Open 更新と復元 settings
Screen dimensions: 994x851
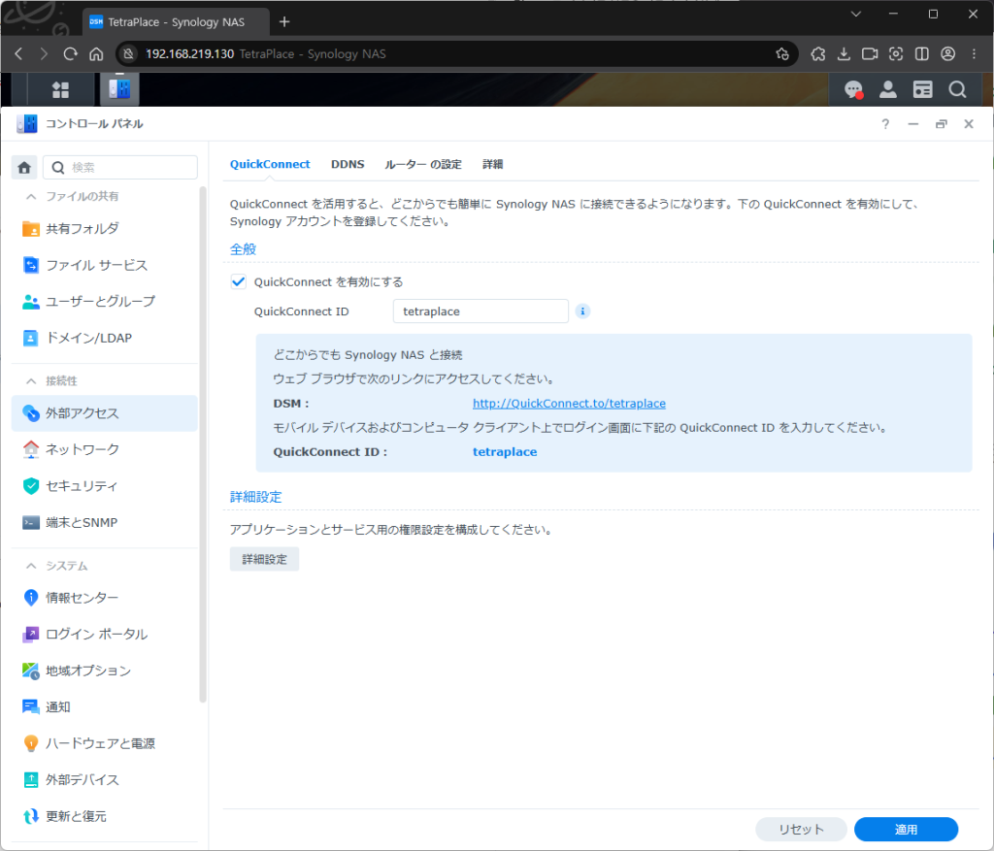point(105,816)
